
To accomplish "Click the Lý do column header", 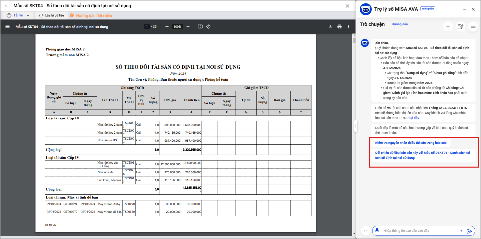I will (246, 100).
